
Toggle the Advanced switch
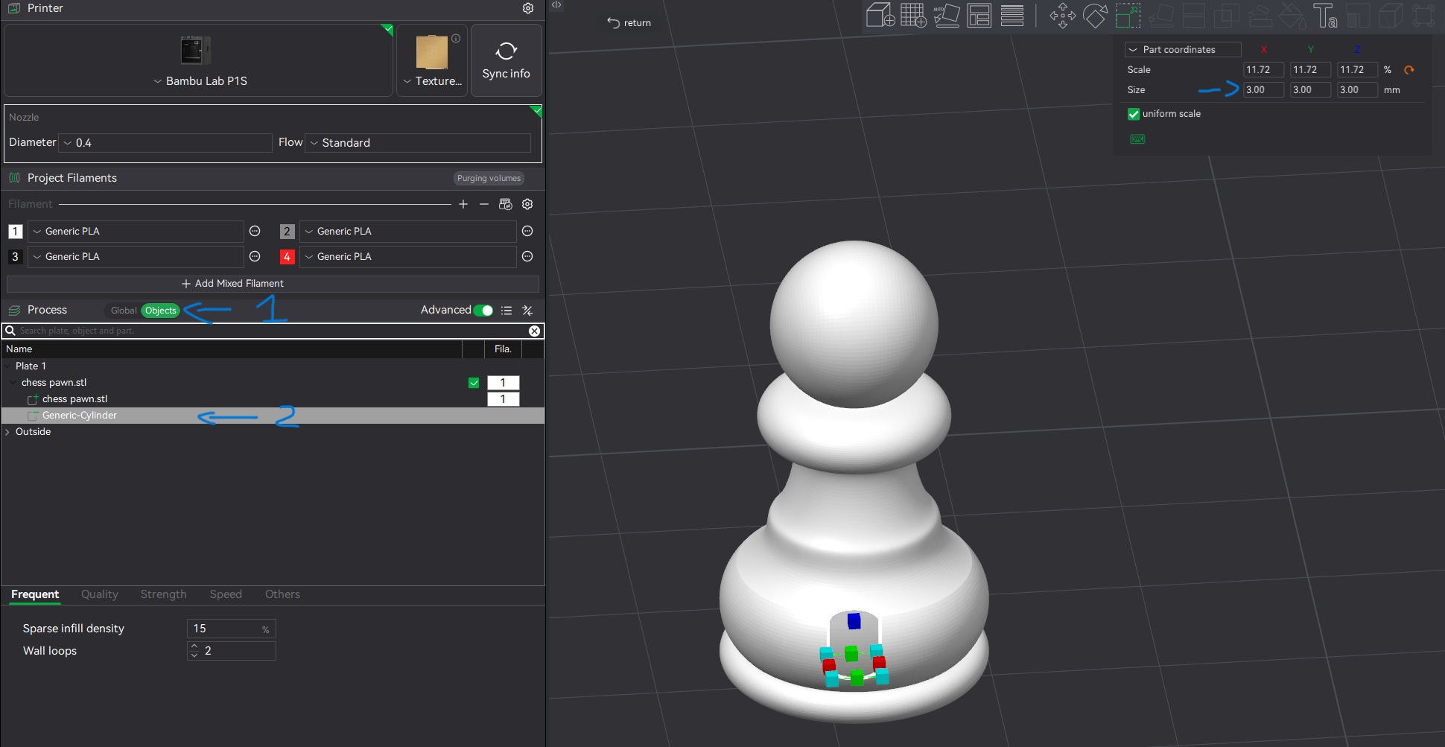click(x=483, y=311)
